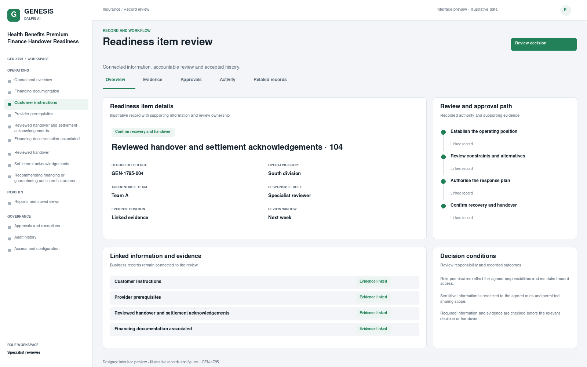Click Evidence linked badge for Provider prerequisites

[x=373, y=297]
